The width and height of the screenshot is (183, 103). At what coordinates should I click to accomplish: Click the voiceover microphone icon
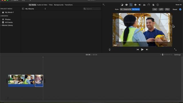pyautogui.click(x=110, y=49)
